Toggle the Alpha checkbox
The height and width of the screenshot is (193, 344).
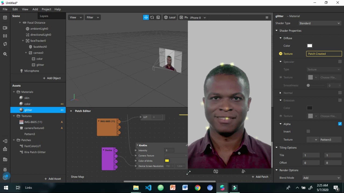tap(340, 124)
